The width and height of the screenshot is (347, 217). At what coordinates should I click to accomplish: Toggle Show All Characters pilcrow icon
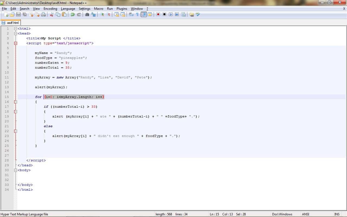(137, 14)
